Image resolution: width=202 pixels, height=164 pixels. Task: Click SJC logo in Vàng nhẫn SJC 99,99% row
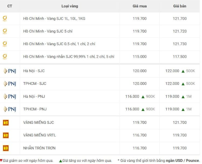pos(5,56)
